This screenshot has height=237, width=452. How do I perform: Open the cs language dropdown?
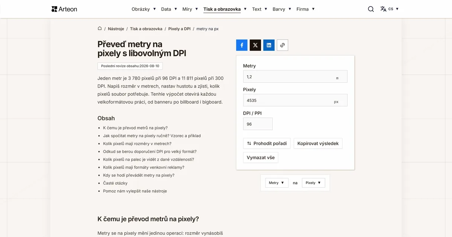[393, 9]
